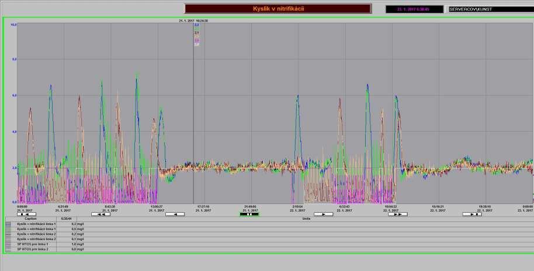The image size is (534, 271).
Task: Click the 0,5 mg/l value cell
Action: coord(67,229)
